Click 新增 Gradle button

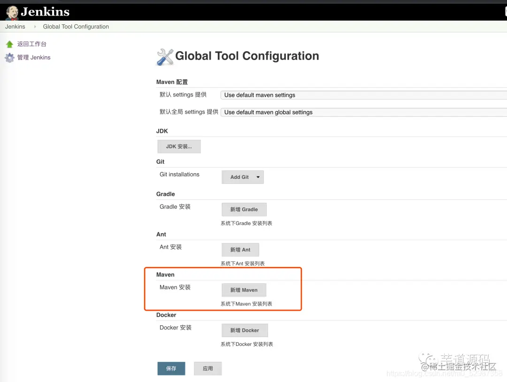tap(244, 209)
